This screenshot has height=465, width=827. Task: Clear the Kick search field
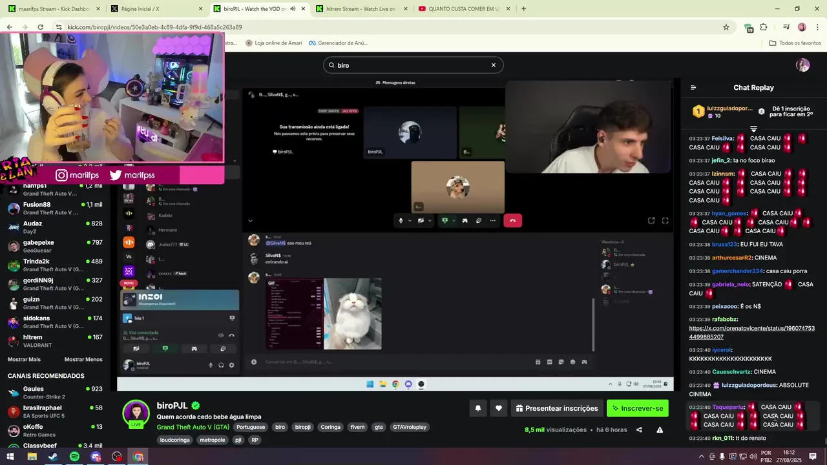493,65
